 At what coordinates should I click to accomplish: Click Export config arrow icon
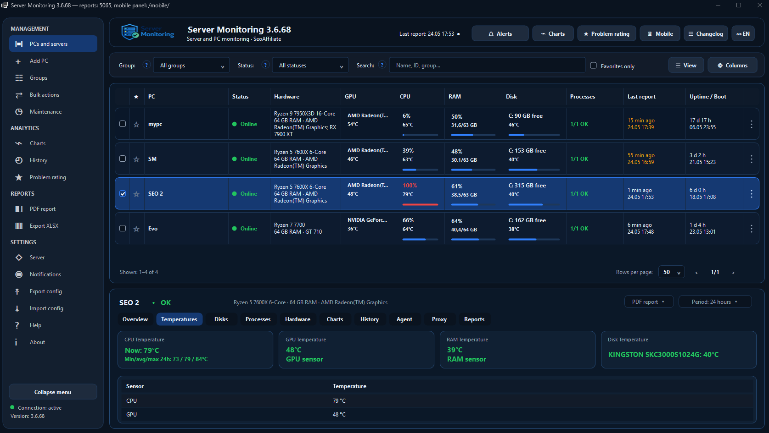click(17, 291)
